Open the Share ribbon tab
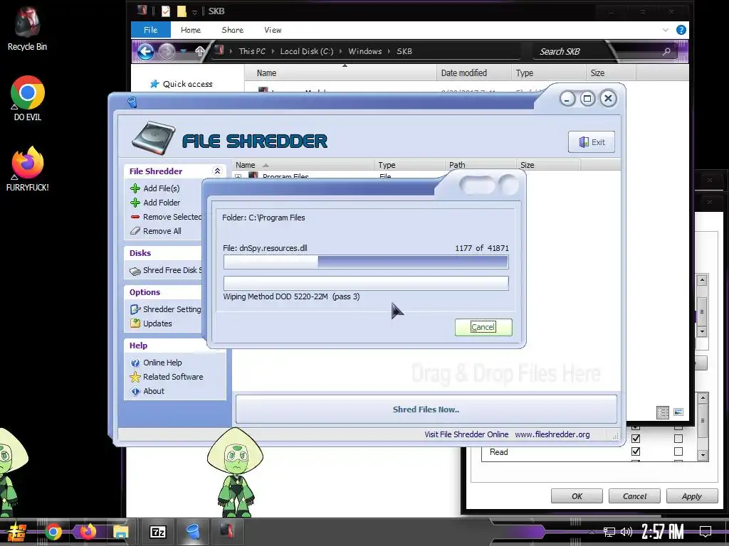Viewport: 729px width, 546px height. pyautogui.click(x=233, y=30)
